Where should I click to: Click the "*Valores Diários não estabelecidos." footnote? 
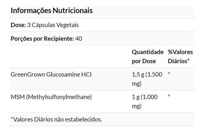(x=56, y=119)
